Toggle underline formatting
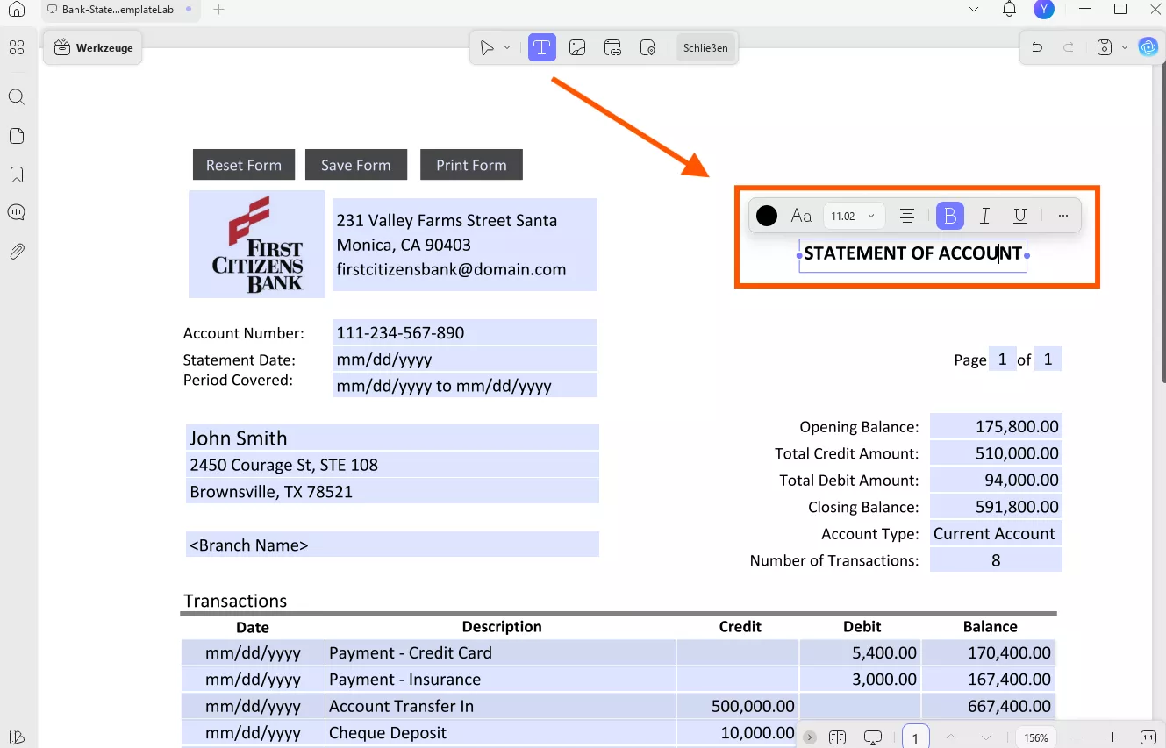Viewport: 1166px width, 748px height. (x=1020, y=216)
